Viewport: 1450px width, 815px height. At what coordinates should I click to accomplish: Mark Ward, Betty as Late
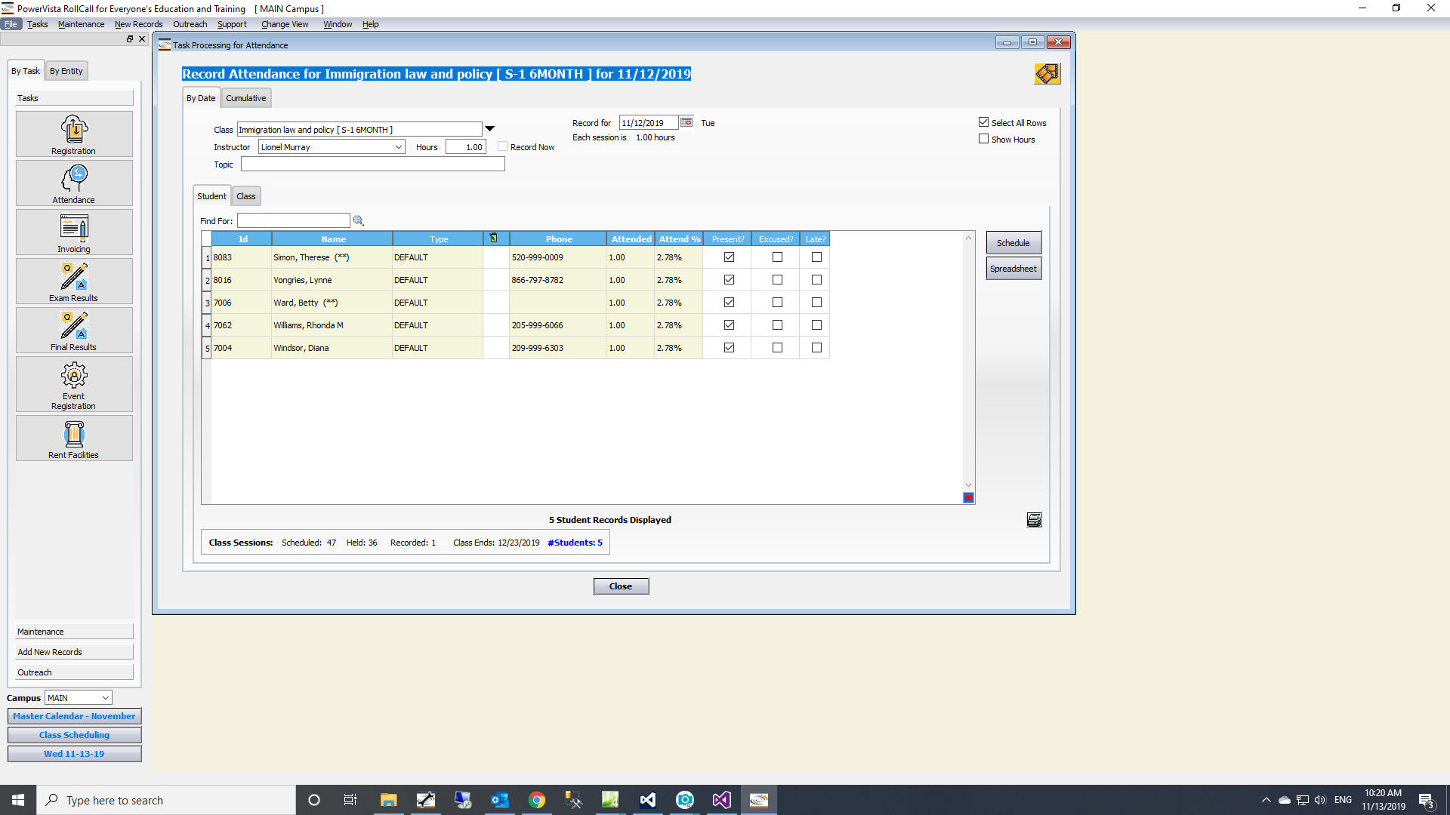pos(816,303)
